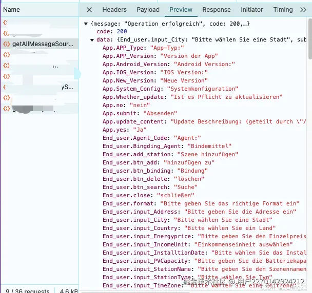Click the App.New_Version entry
This screenshot has height=293, width=312.
(x=155, y=80)
